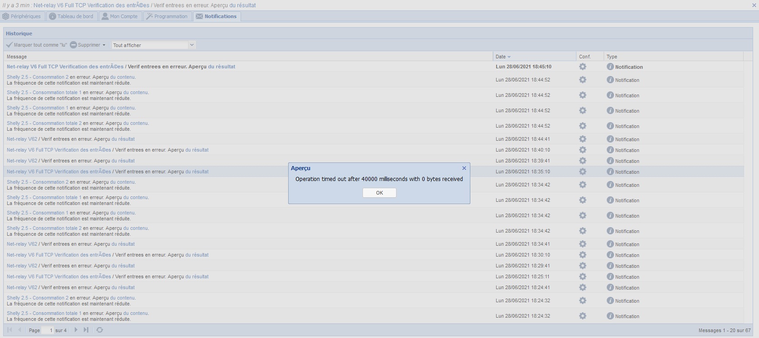Select the Notifications tab
Screen dimensions: 759x338
tap(216, 16)
